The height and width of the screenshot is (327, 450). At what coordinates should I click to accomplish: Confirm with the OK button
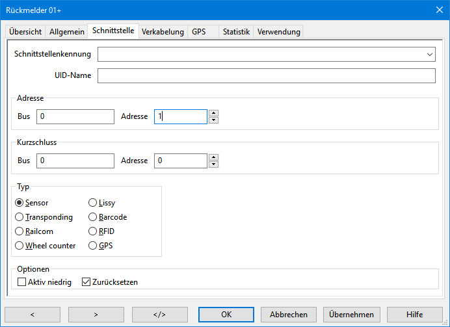pyautogui.click(x=226, y=314)
